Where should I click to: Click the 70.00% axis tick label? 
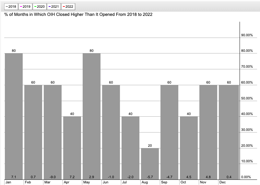pyautogui.click(x=247, y=67)
